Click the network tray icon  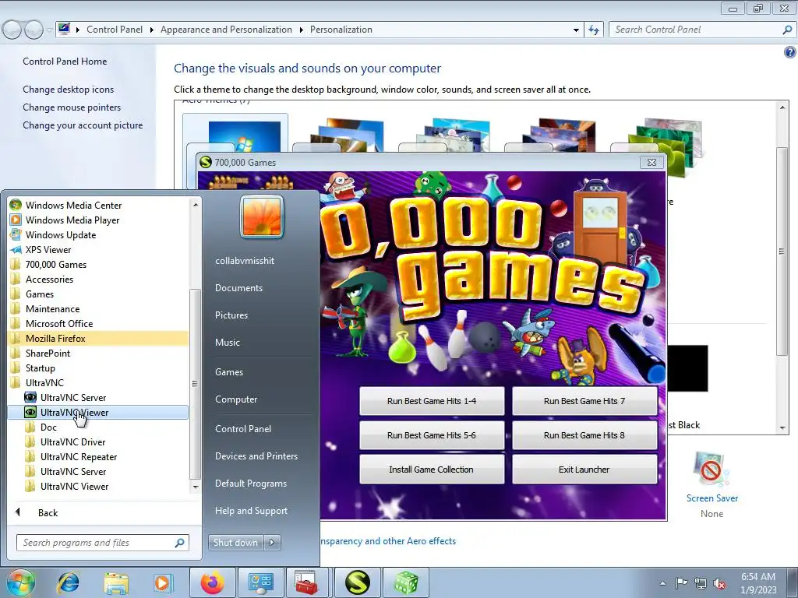pyautogui.click(x=701, y=583)
